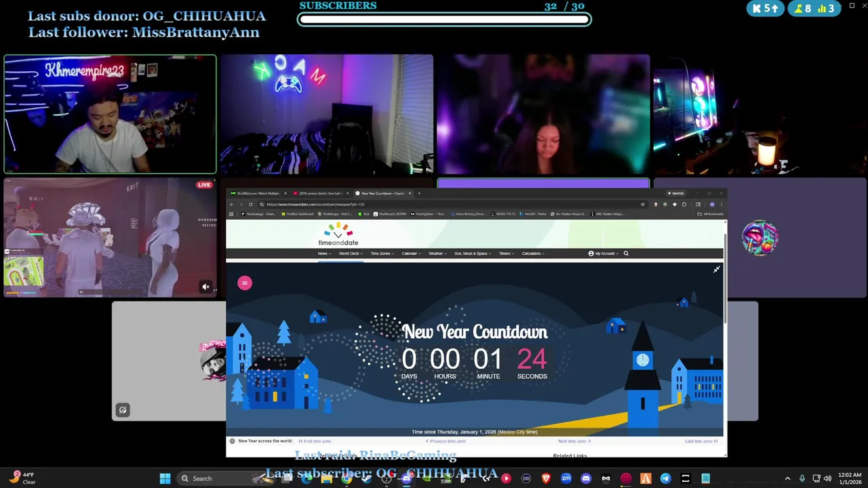Click the First time zone link

click(315, 441)
